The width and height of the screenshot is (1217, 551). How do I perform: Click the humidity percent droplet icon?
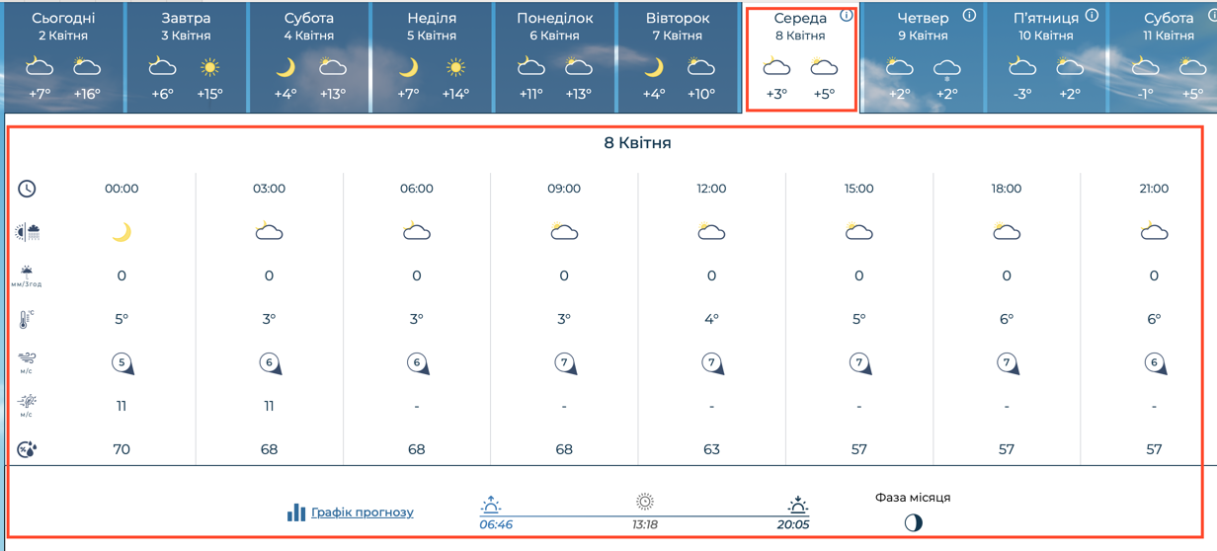pos(27,449)
